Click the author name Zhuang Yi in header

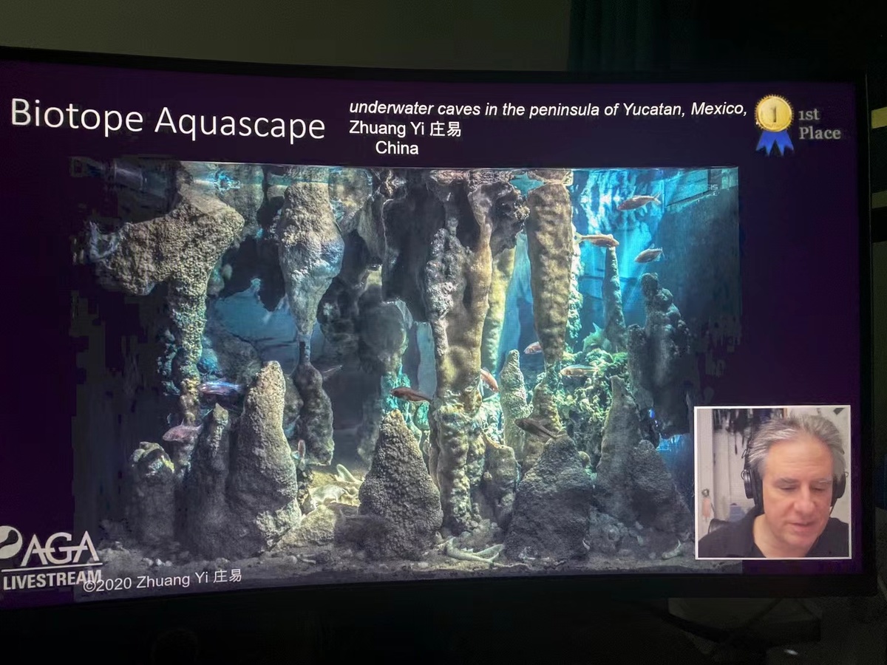pyautogui.click(x=404, y=129)
